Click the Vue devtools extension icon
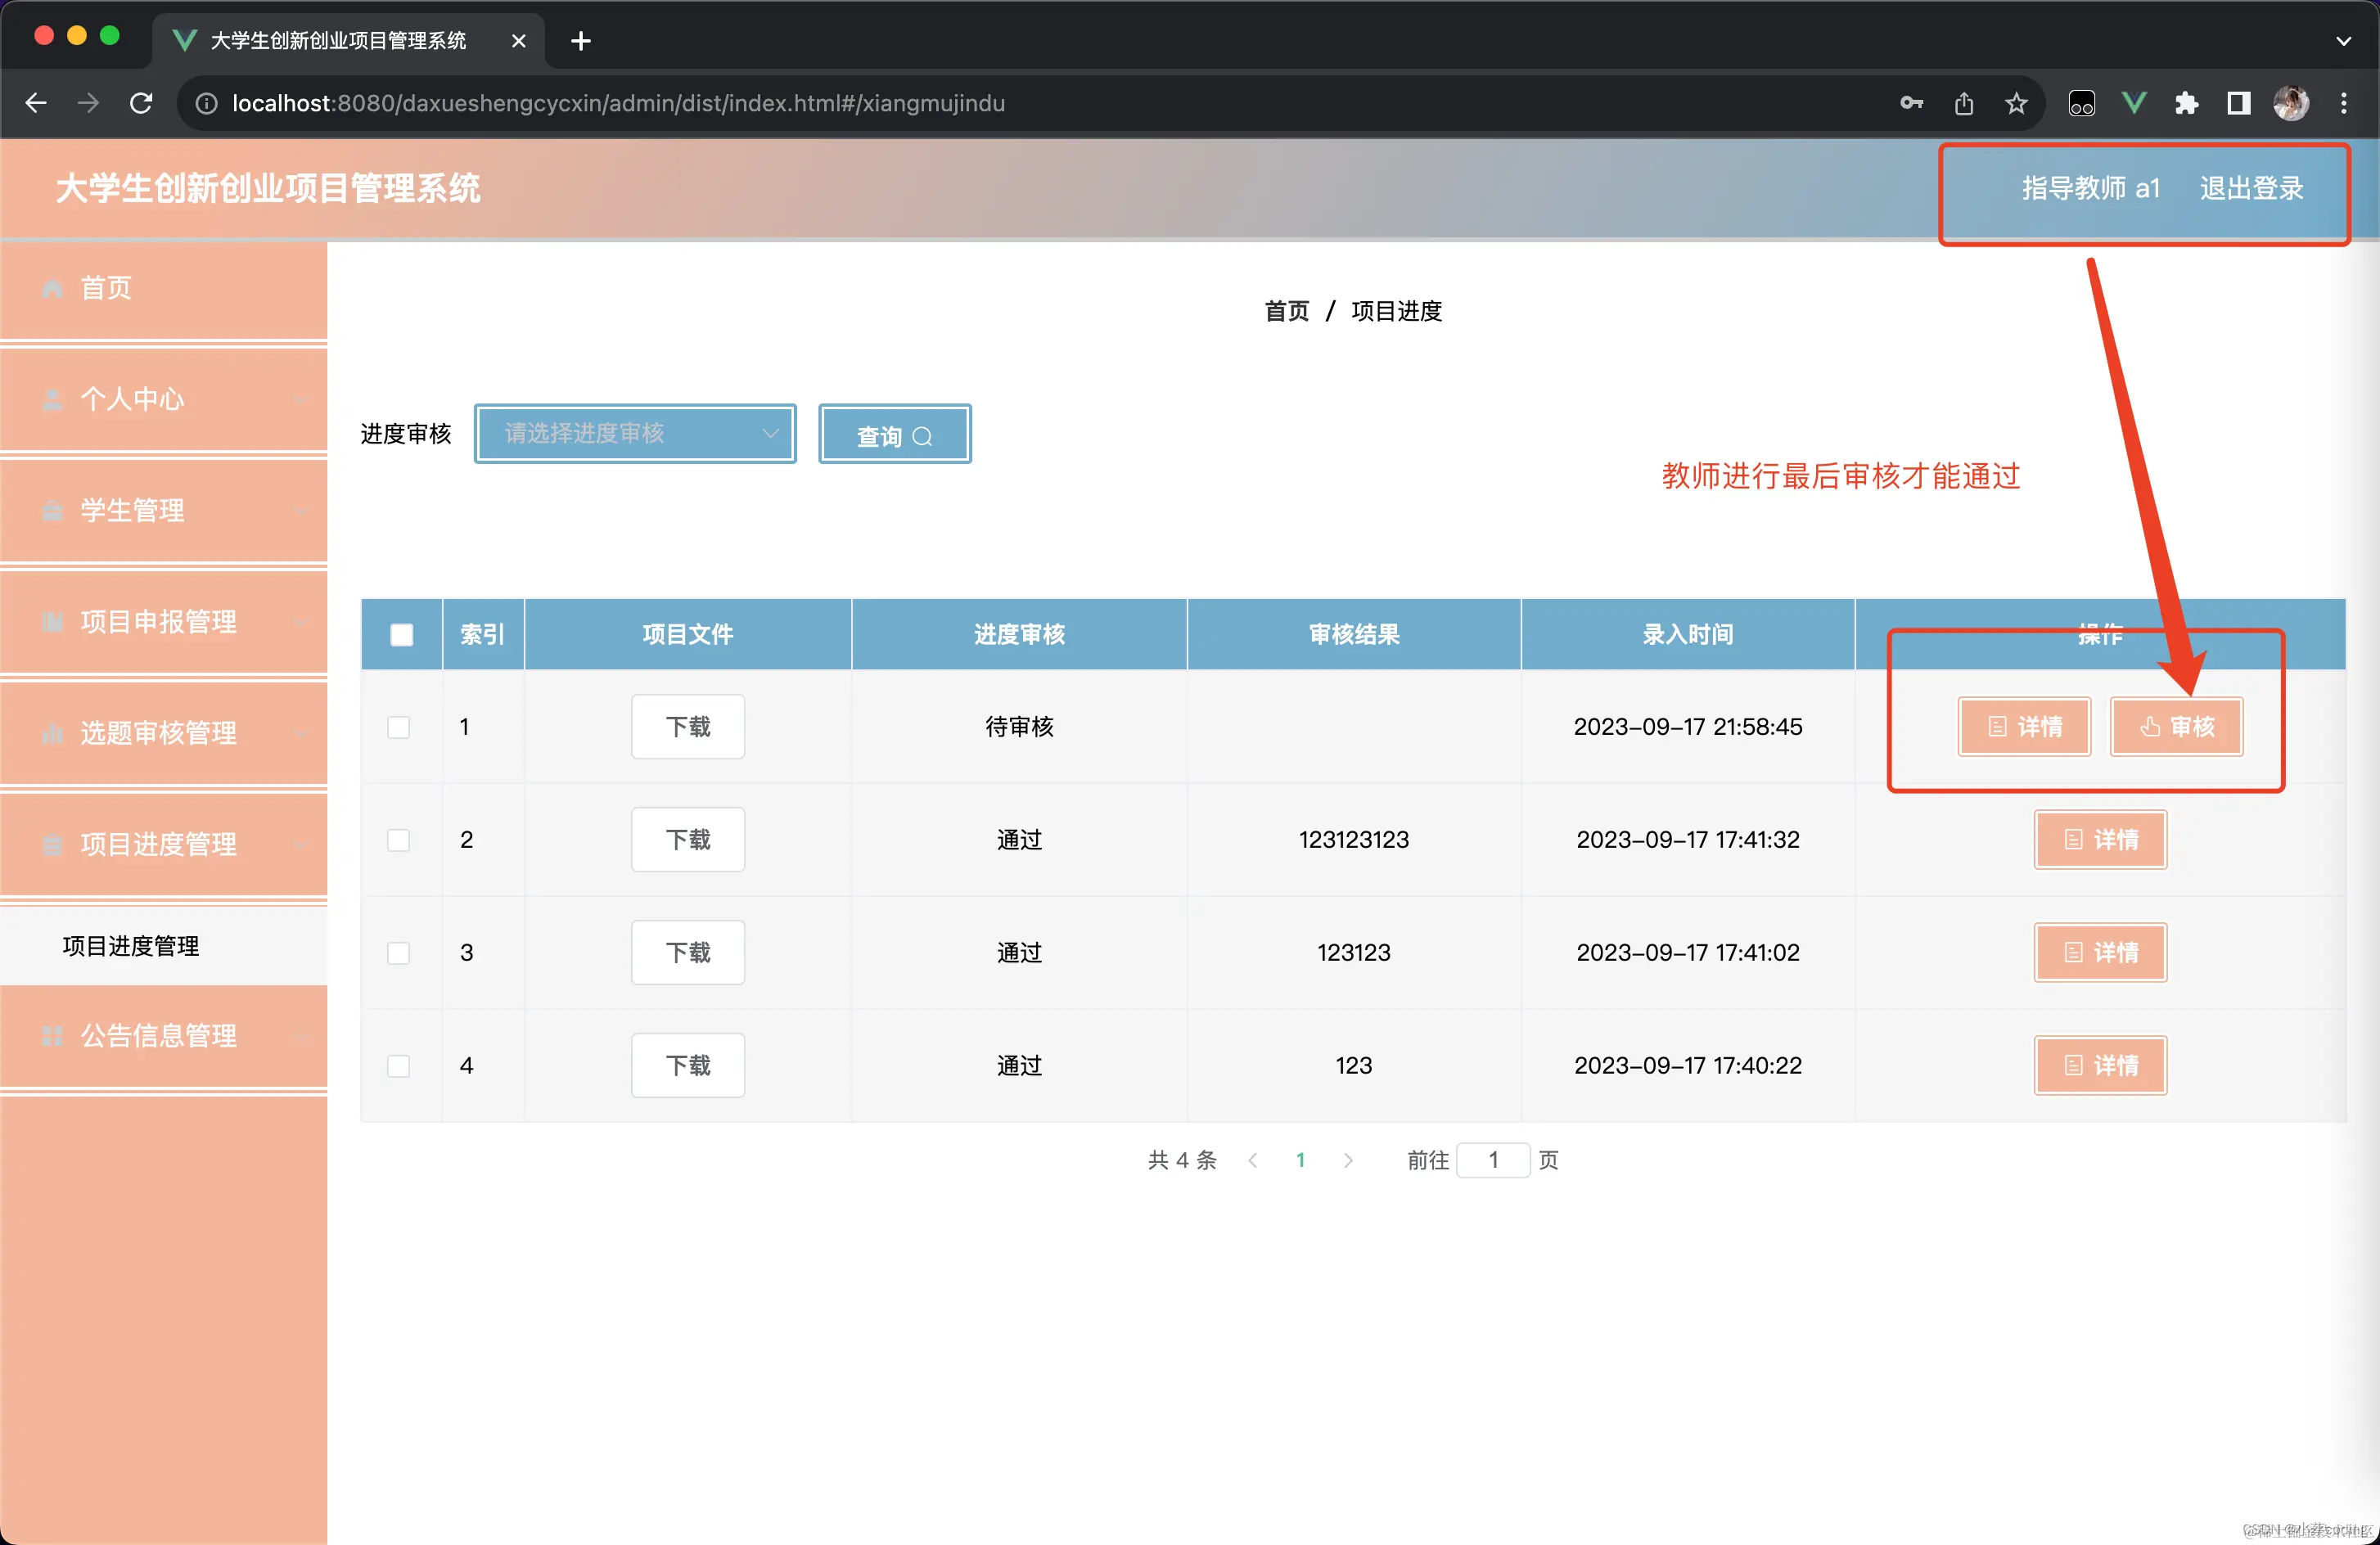 (x=2133, y=103)
